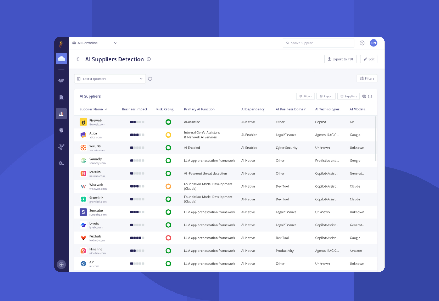Open the security scan shield icon in sidebar
This screenshot has width=439, height=301.
click(61, 130)
